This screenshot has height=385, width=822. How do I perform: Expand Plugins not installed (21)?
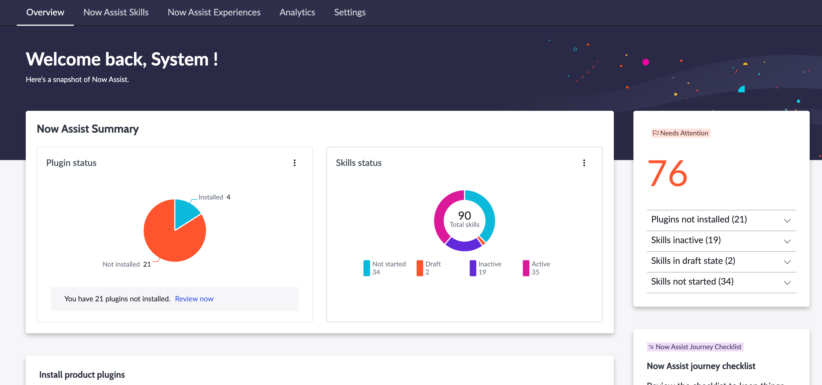click(x=722, y=220)
